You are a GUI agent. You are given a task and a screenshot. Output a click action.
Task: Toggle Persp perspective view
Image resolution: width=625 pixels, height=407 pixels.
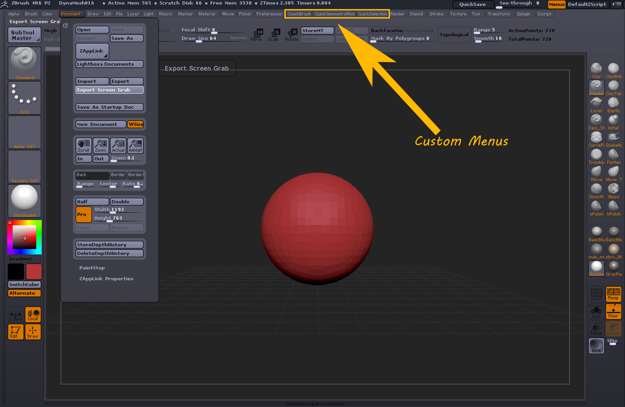613,294
